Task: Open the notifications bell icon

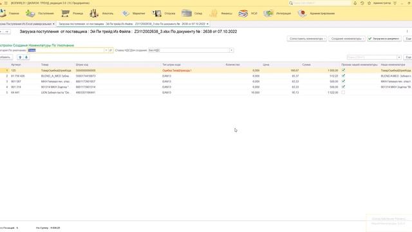Action: click(x=355, y=3)
